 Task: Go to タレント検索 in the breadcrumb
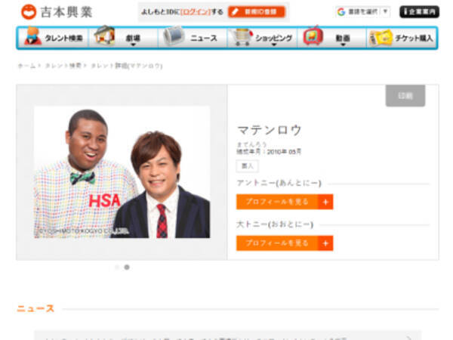pyautogui.click(x=63, y=66)
